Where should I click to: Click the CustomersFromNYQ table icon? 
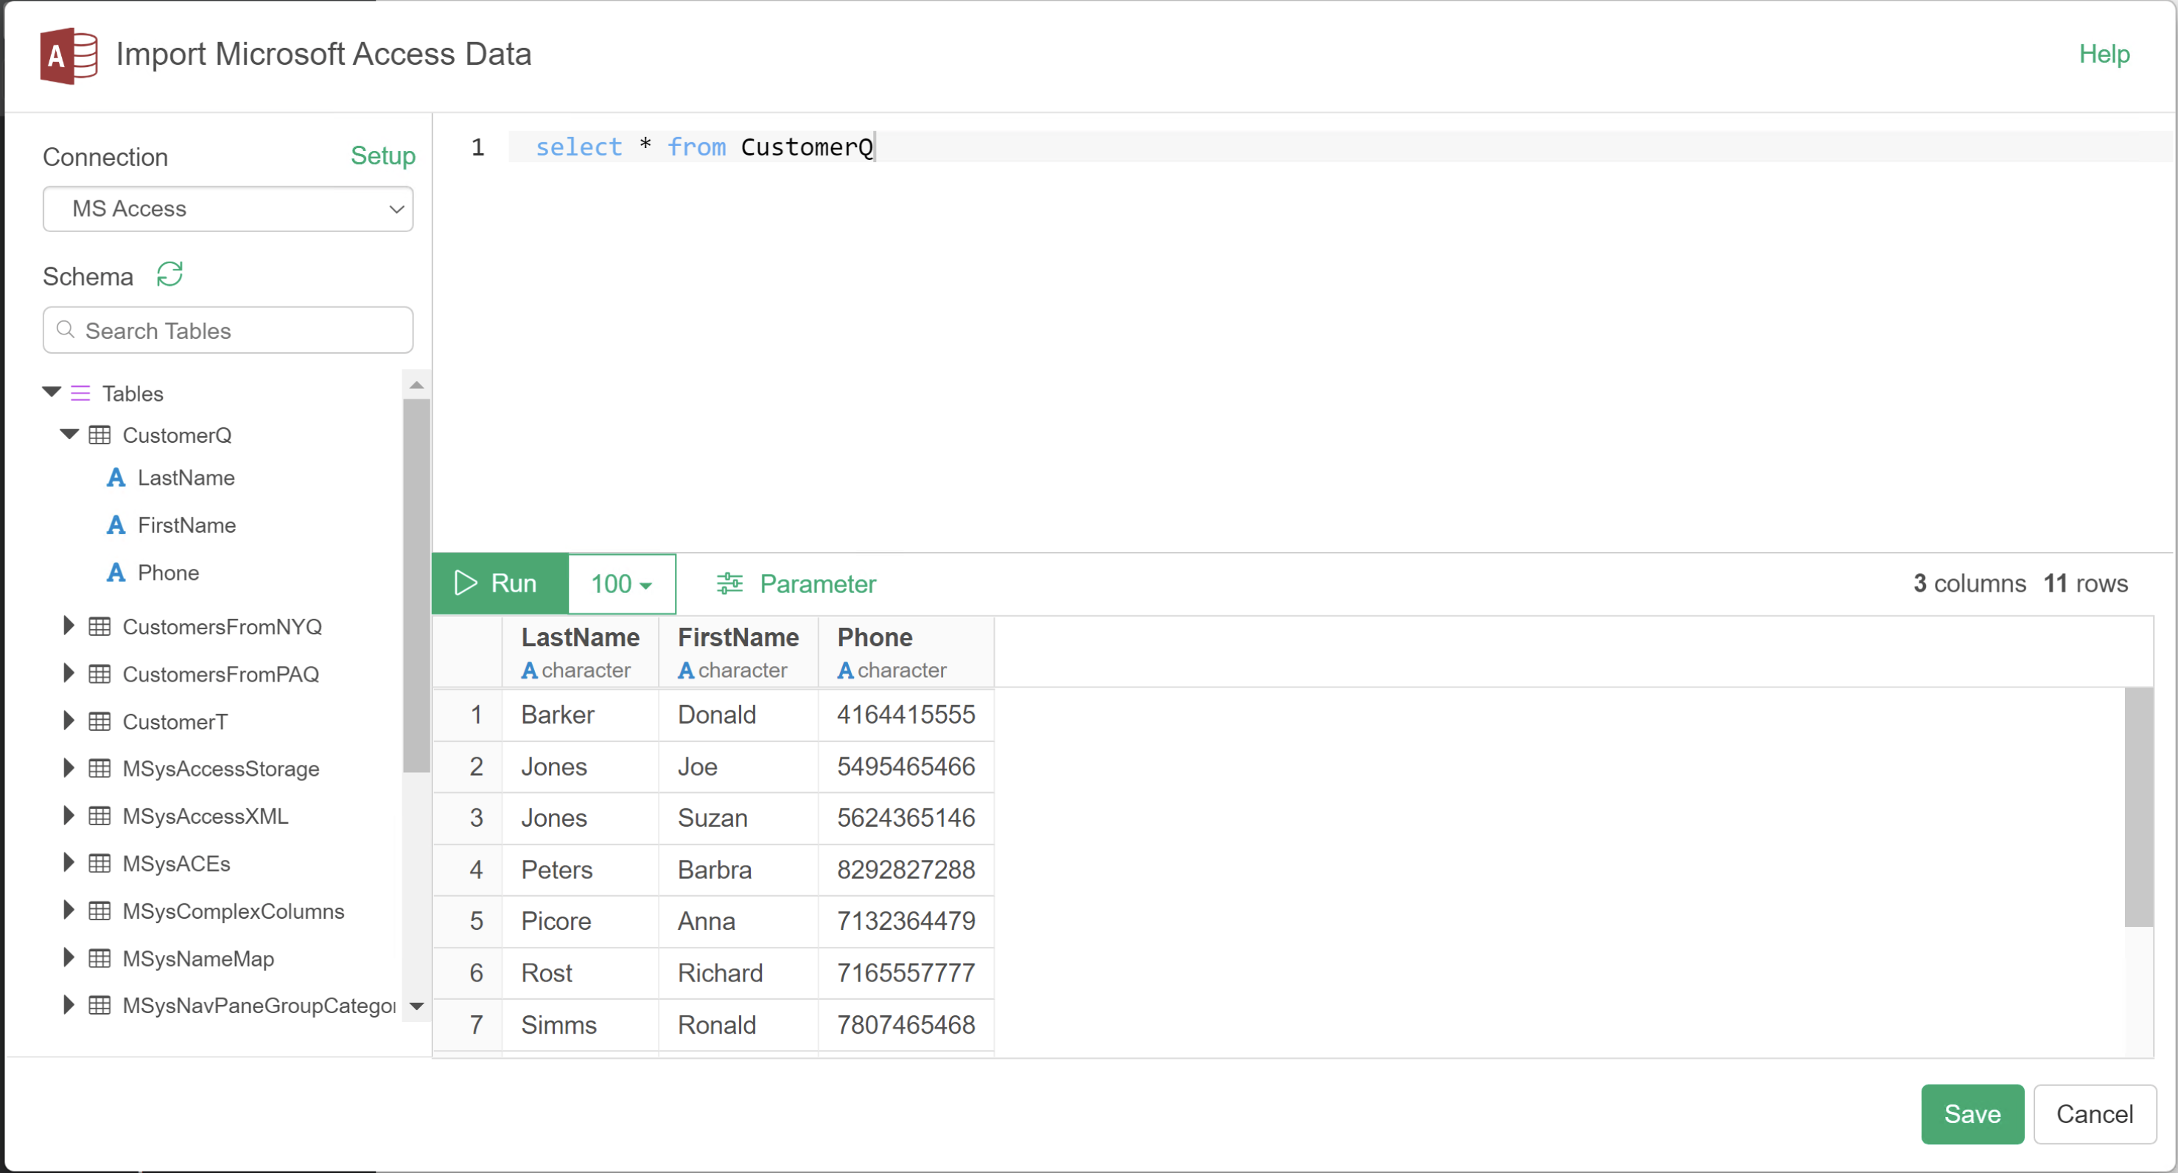[x=99, y=626]
